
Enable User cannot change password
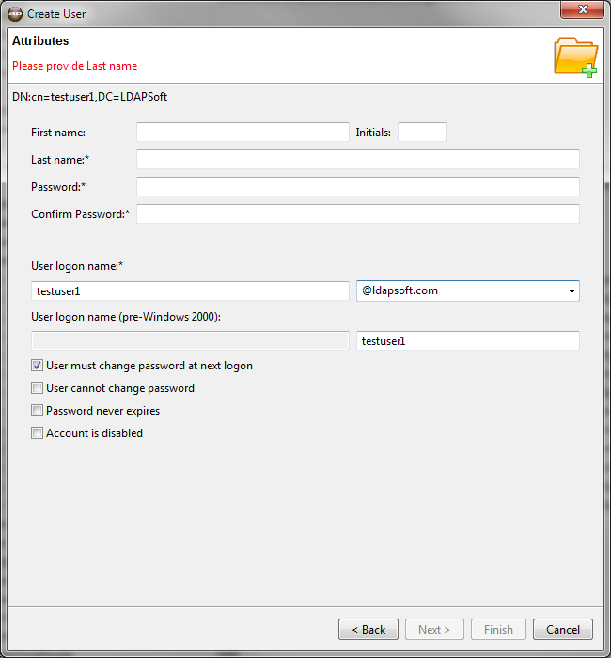pos(37,388)
